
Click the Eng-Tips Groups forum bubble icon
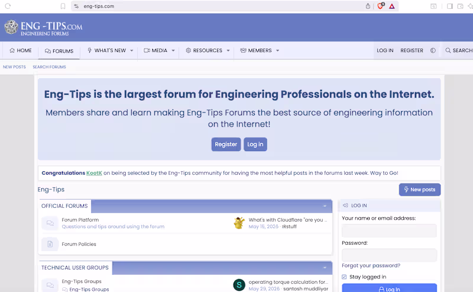click(50, 285)
